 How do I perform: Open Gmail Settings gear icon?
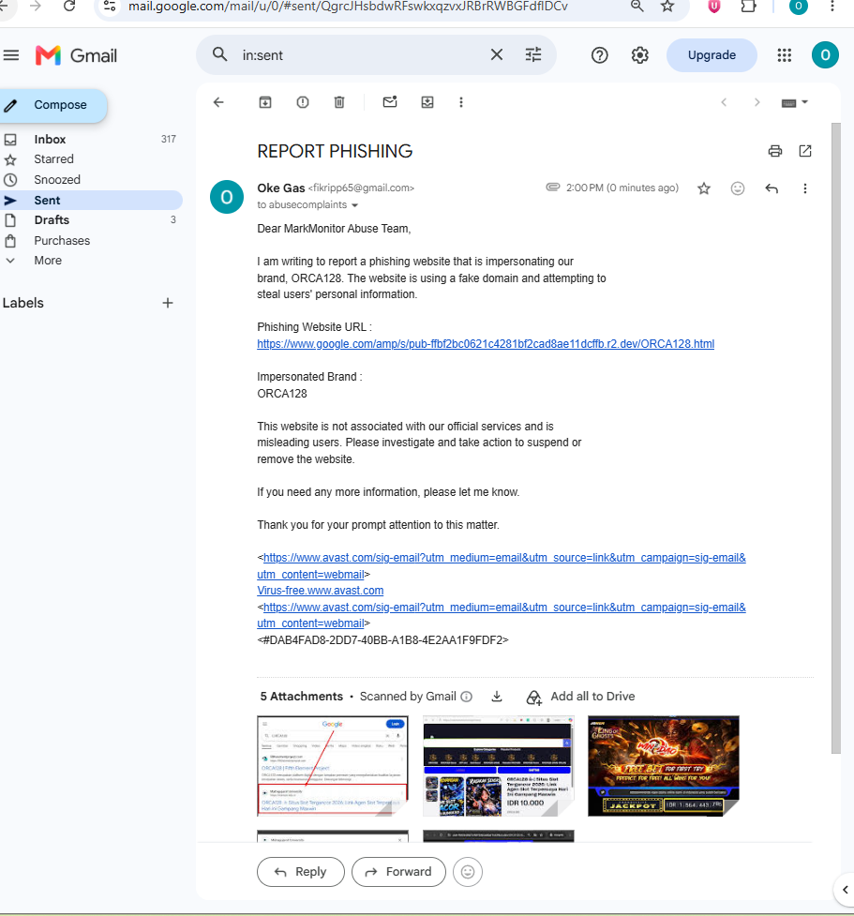639,55
